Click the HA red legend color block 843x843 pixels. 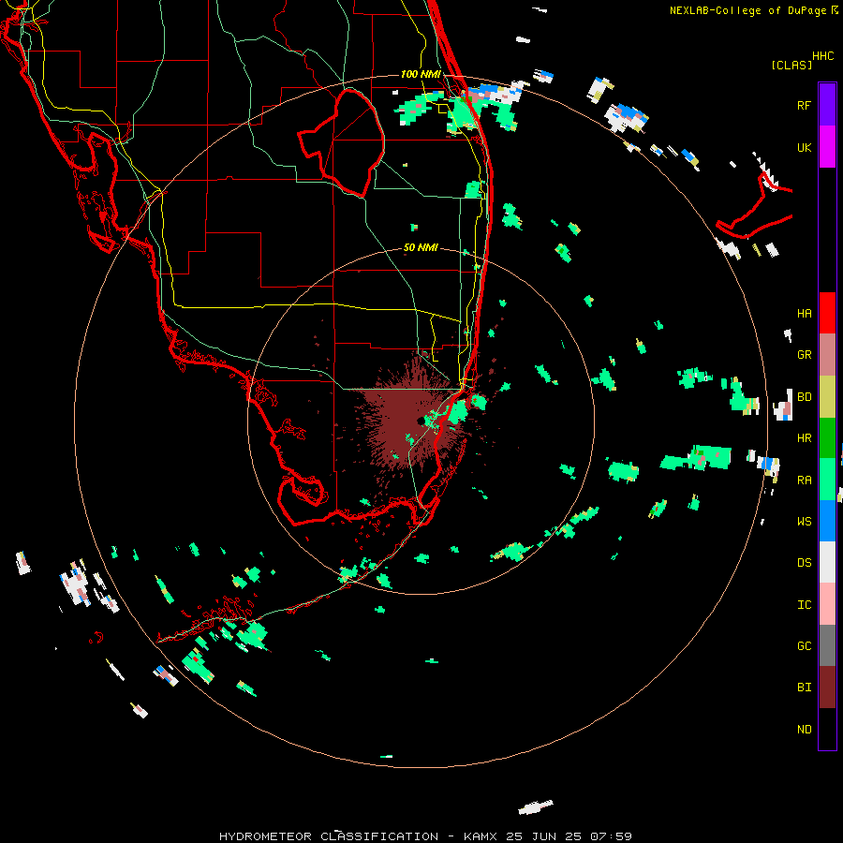point(827,313)
